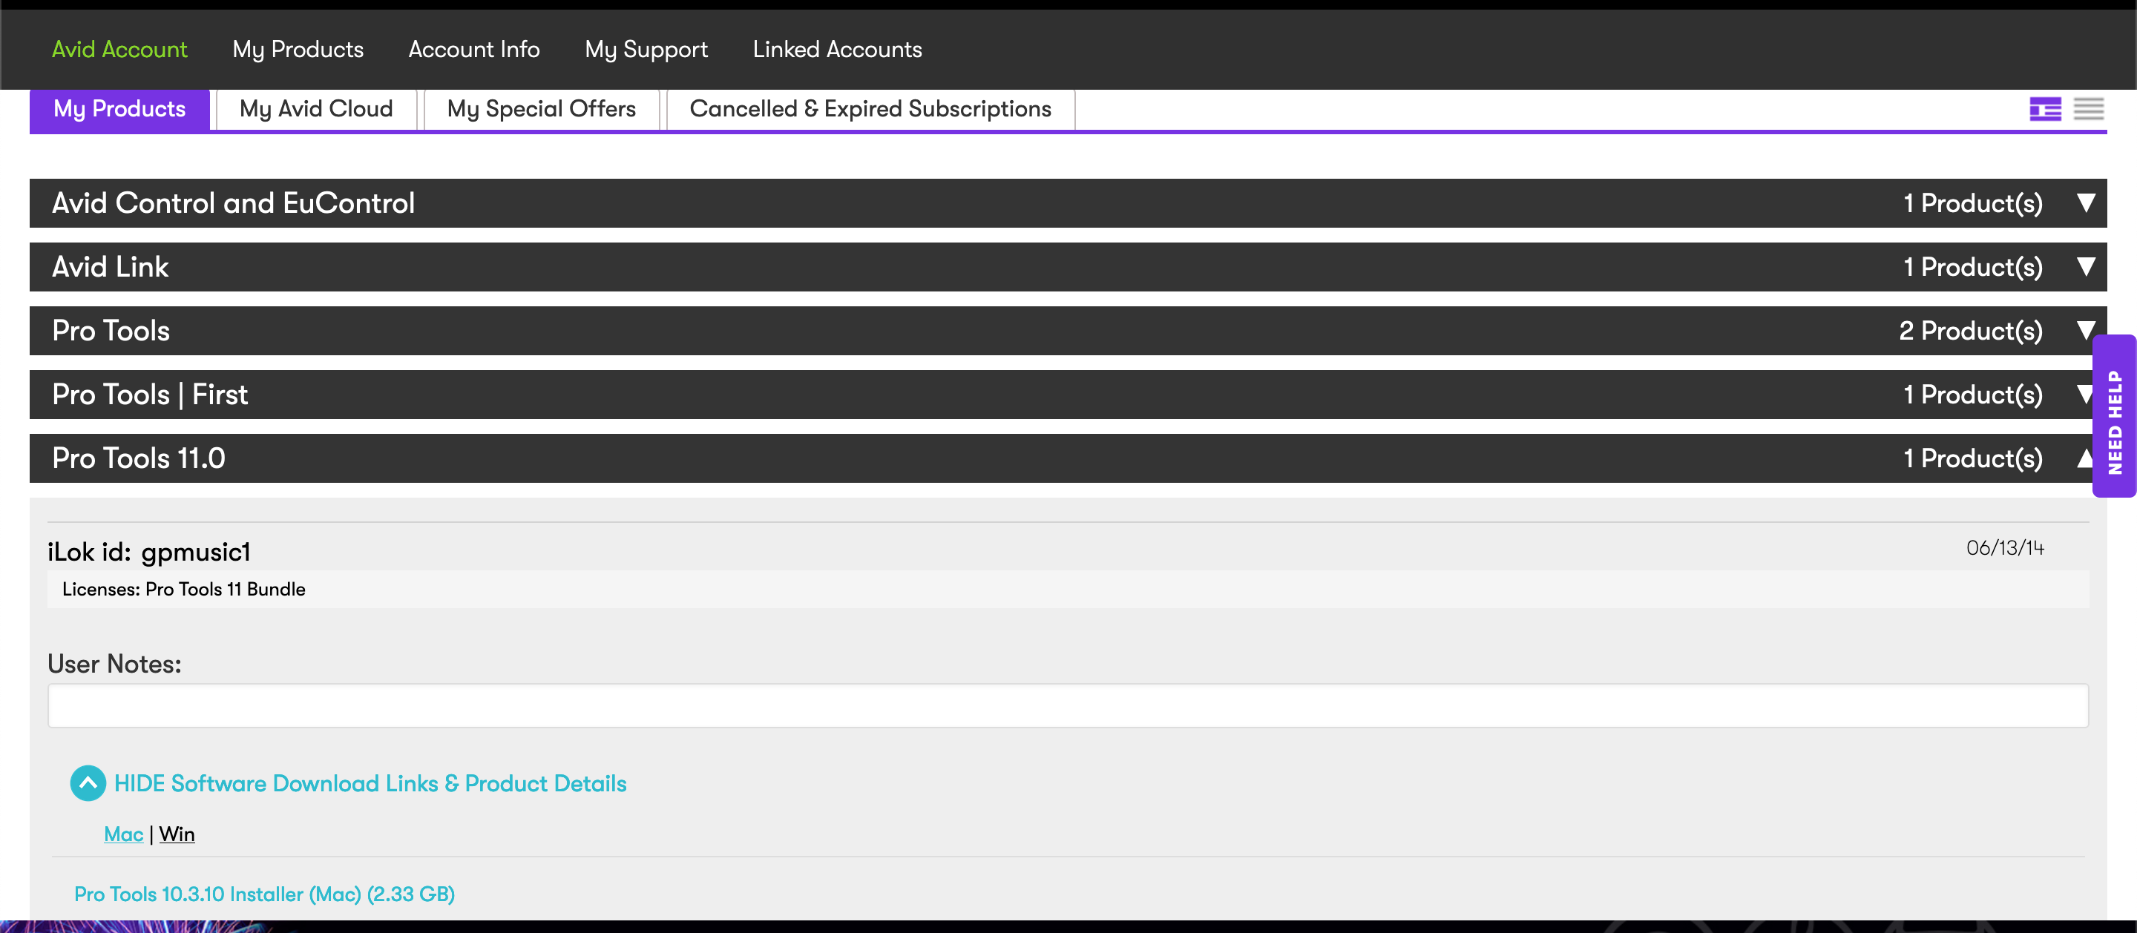
Task: Click the 06/13/14 date
Action: (2005, 548)
